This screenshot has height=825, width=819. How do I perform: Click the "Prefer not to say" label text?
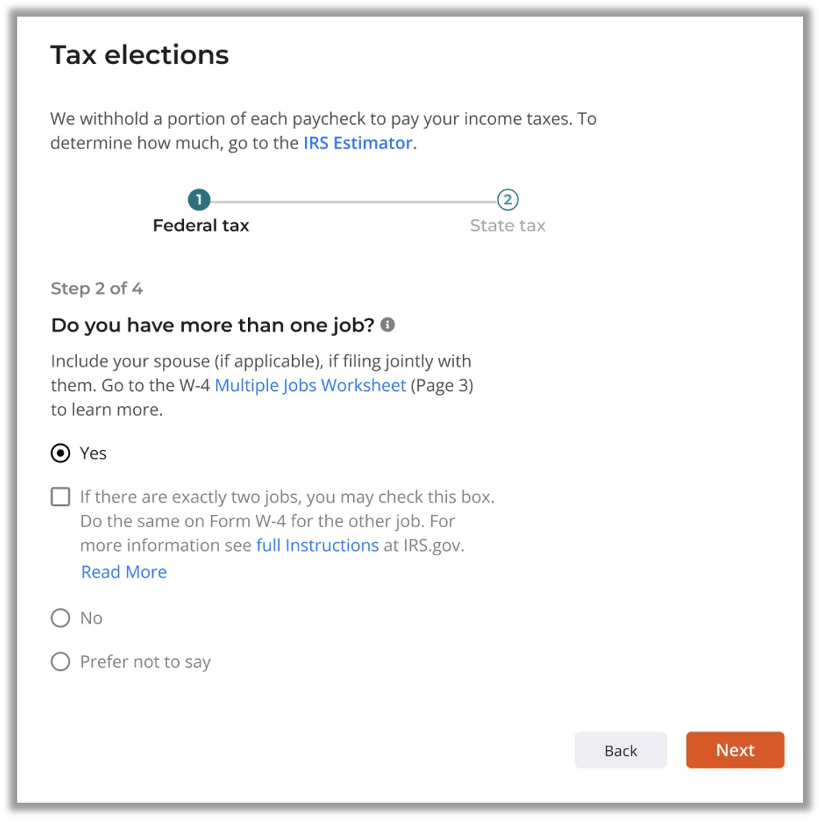pyautogui.click(x=146, y=662)
